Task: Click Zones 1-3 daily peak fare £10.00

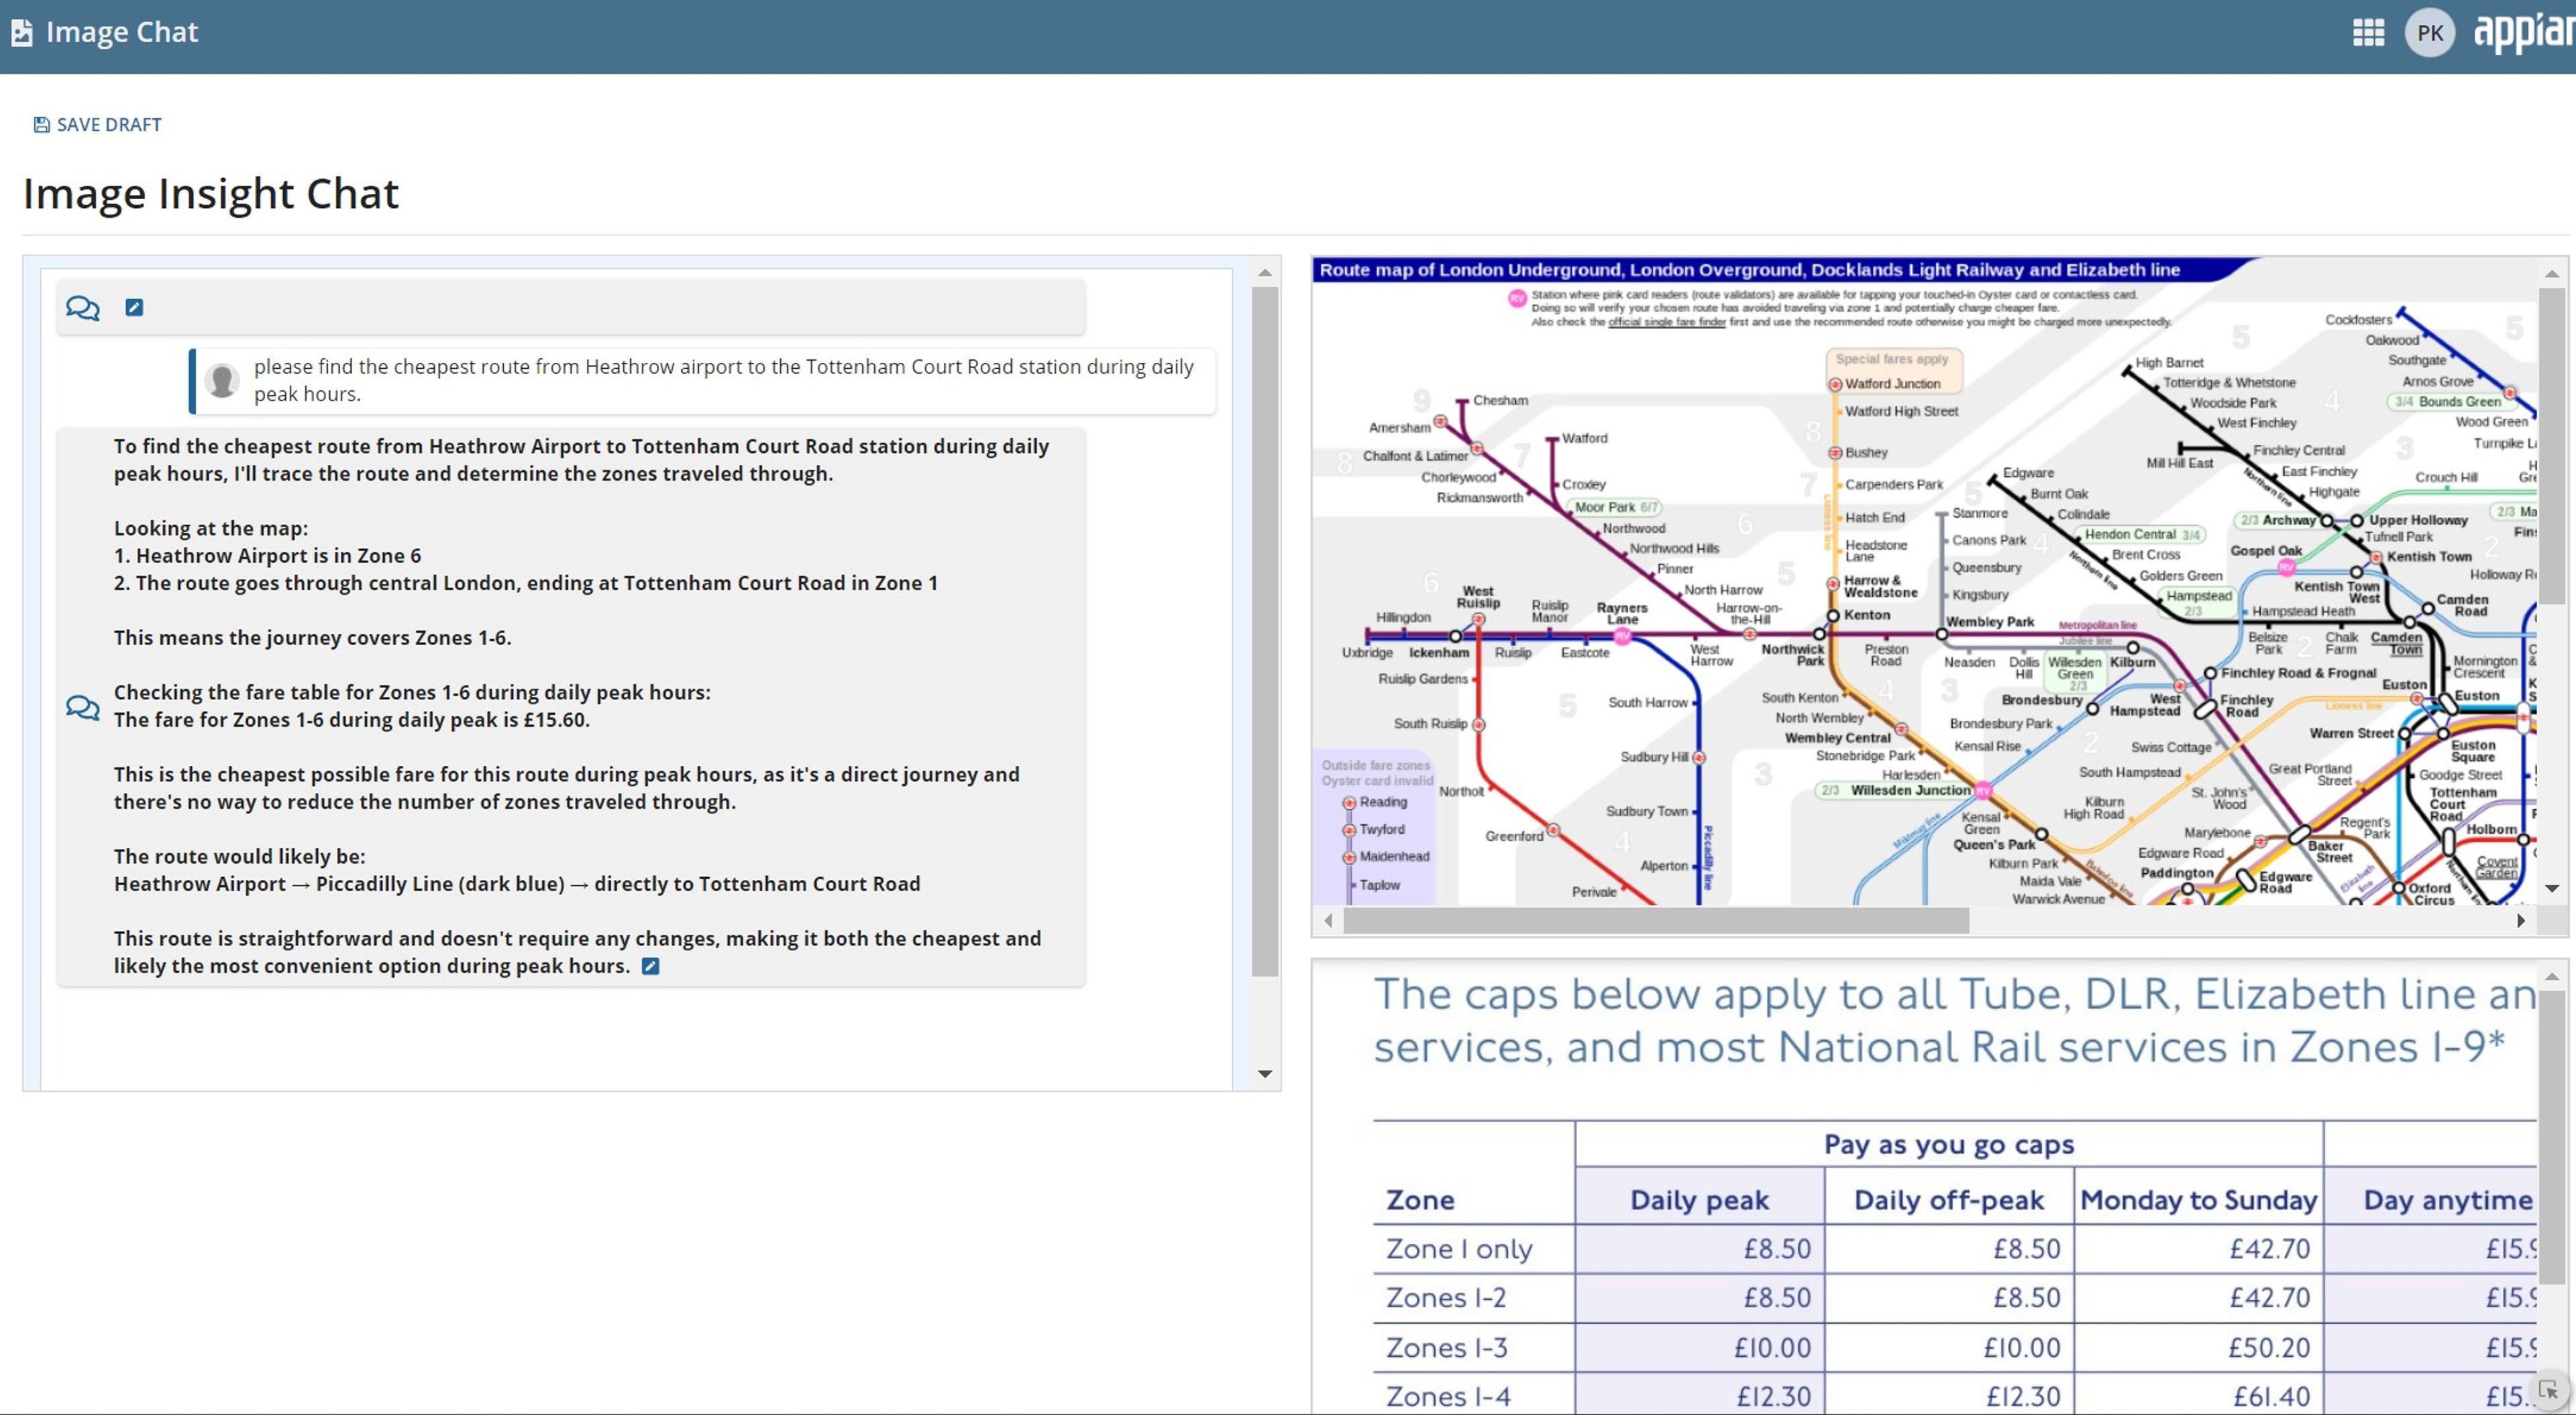Action: pyautogui.click(x=1773, y=1348)
